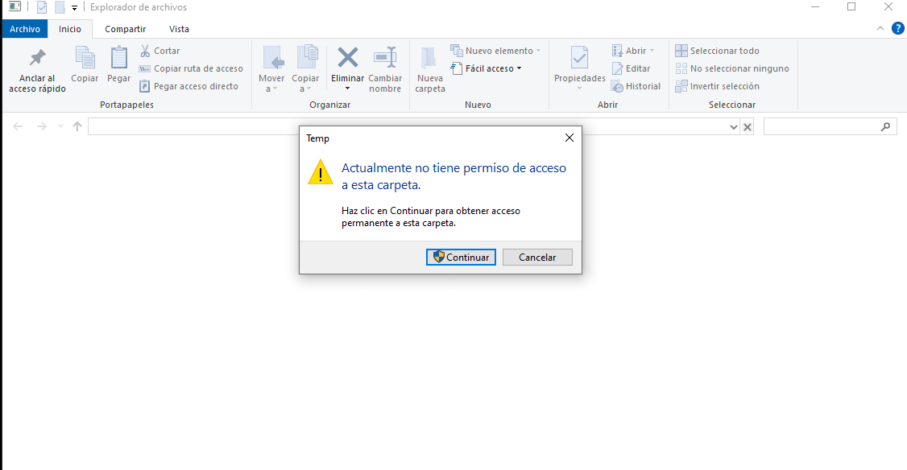This screenshot has height=470, width=907.
Task: Click the Copiar a icon in Organizar
Action: pyautogui.click(x=307, y=58)
